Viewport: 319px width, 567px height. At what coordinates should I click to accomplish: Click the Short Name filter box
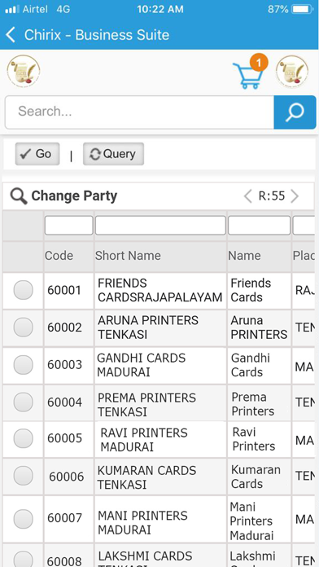pyautogui.click(x=160, y=226)
